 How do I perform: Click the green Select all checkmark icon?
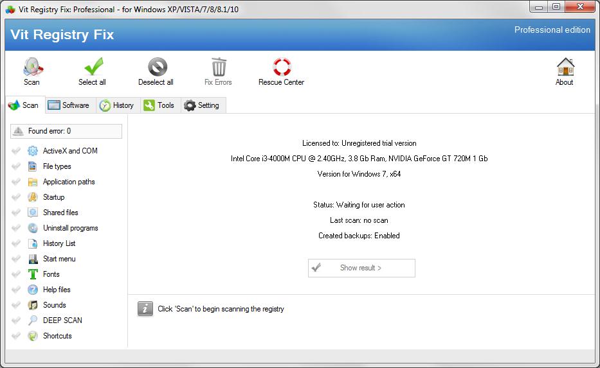click(x=93, y=67)
